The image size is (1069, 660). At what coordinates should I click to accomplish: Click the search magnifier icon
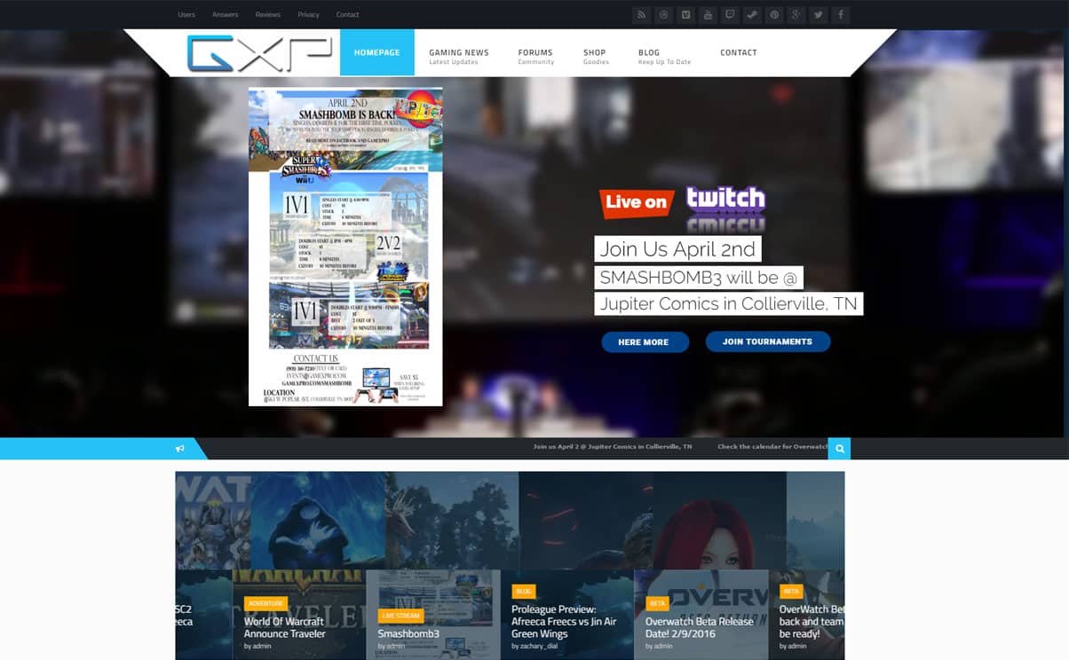(839, 449)
